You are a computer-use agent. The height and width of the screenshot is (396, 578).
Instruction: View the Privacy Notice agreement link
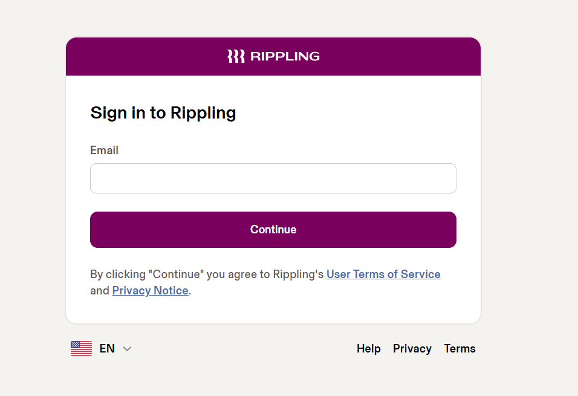[150, 290]
